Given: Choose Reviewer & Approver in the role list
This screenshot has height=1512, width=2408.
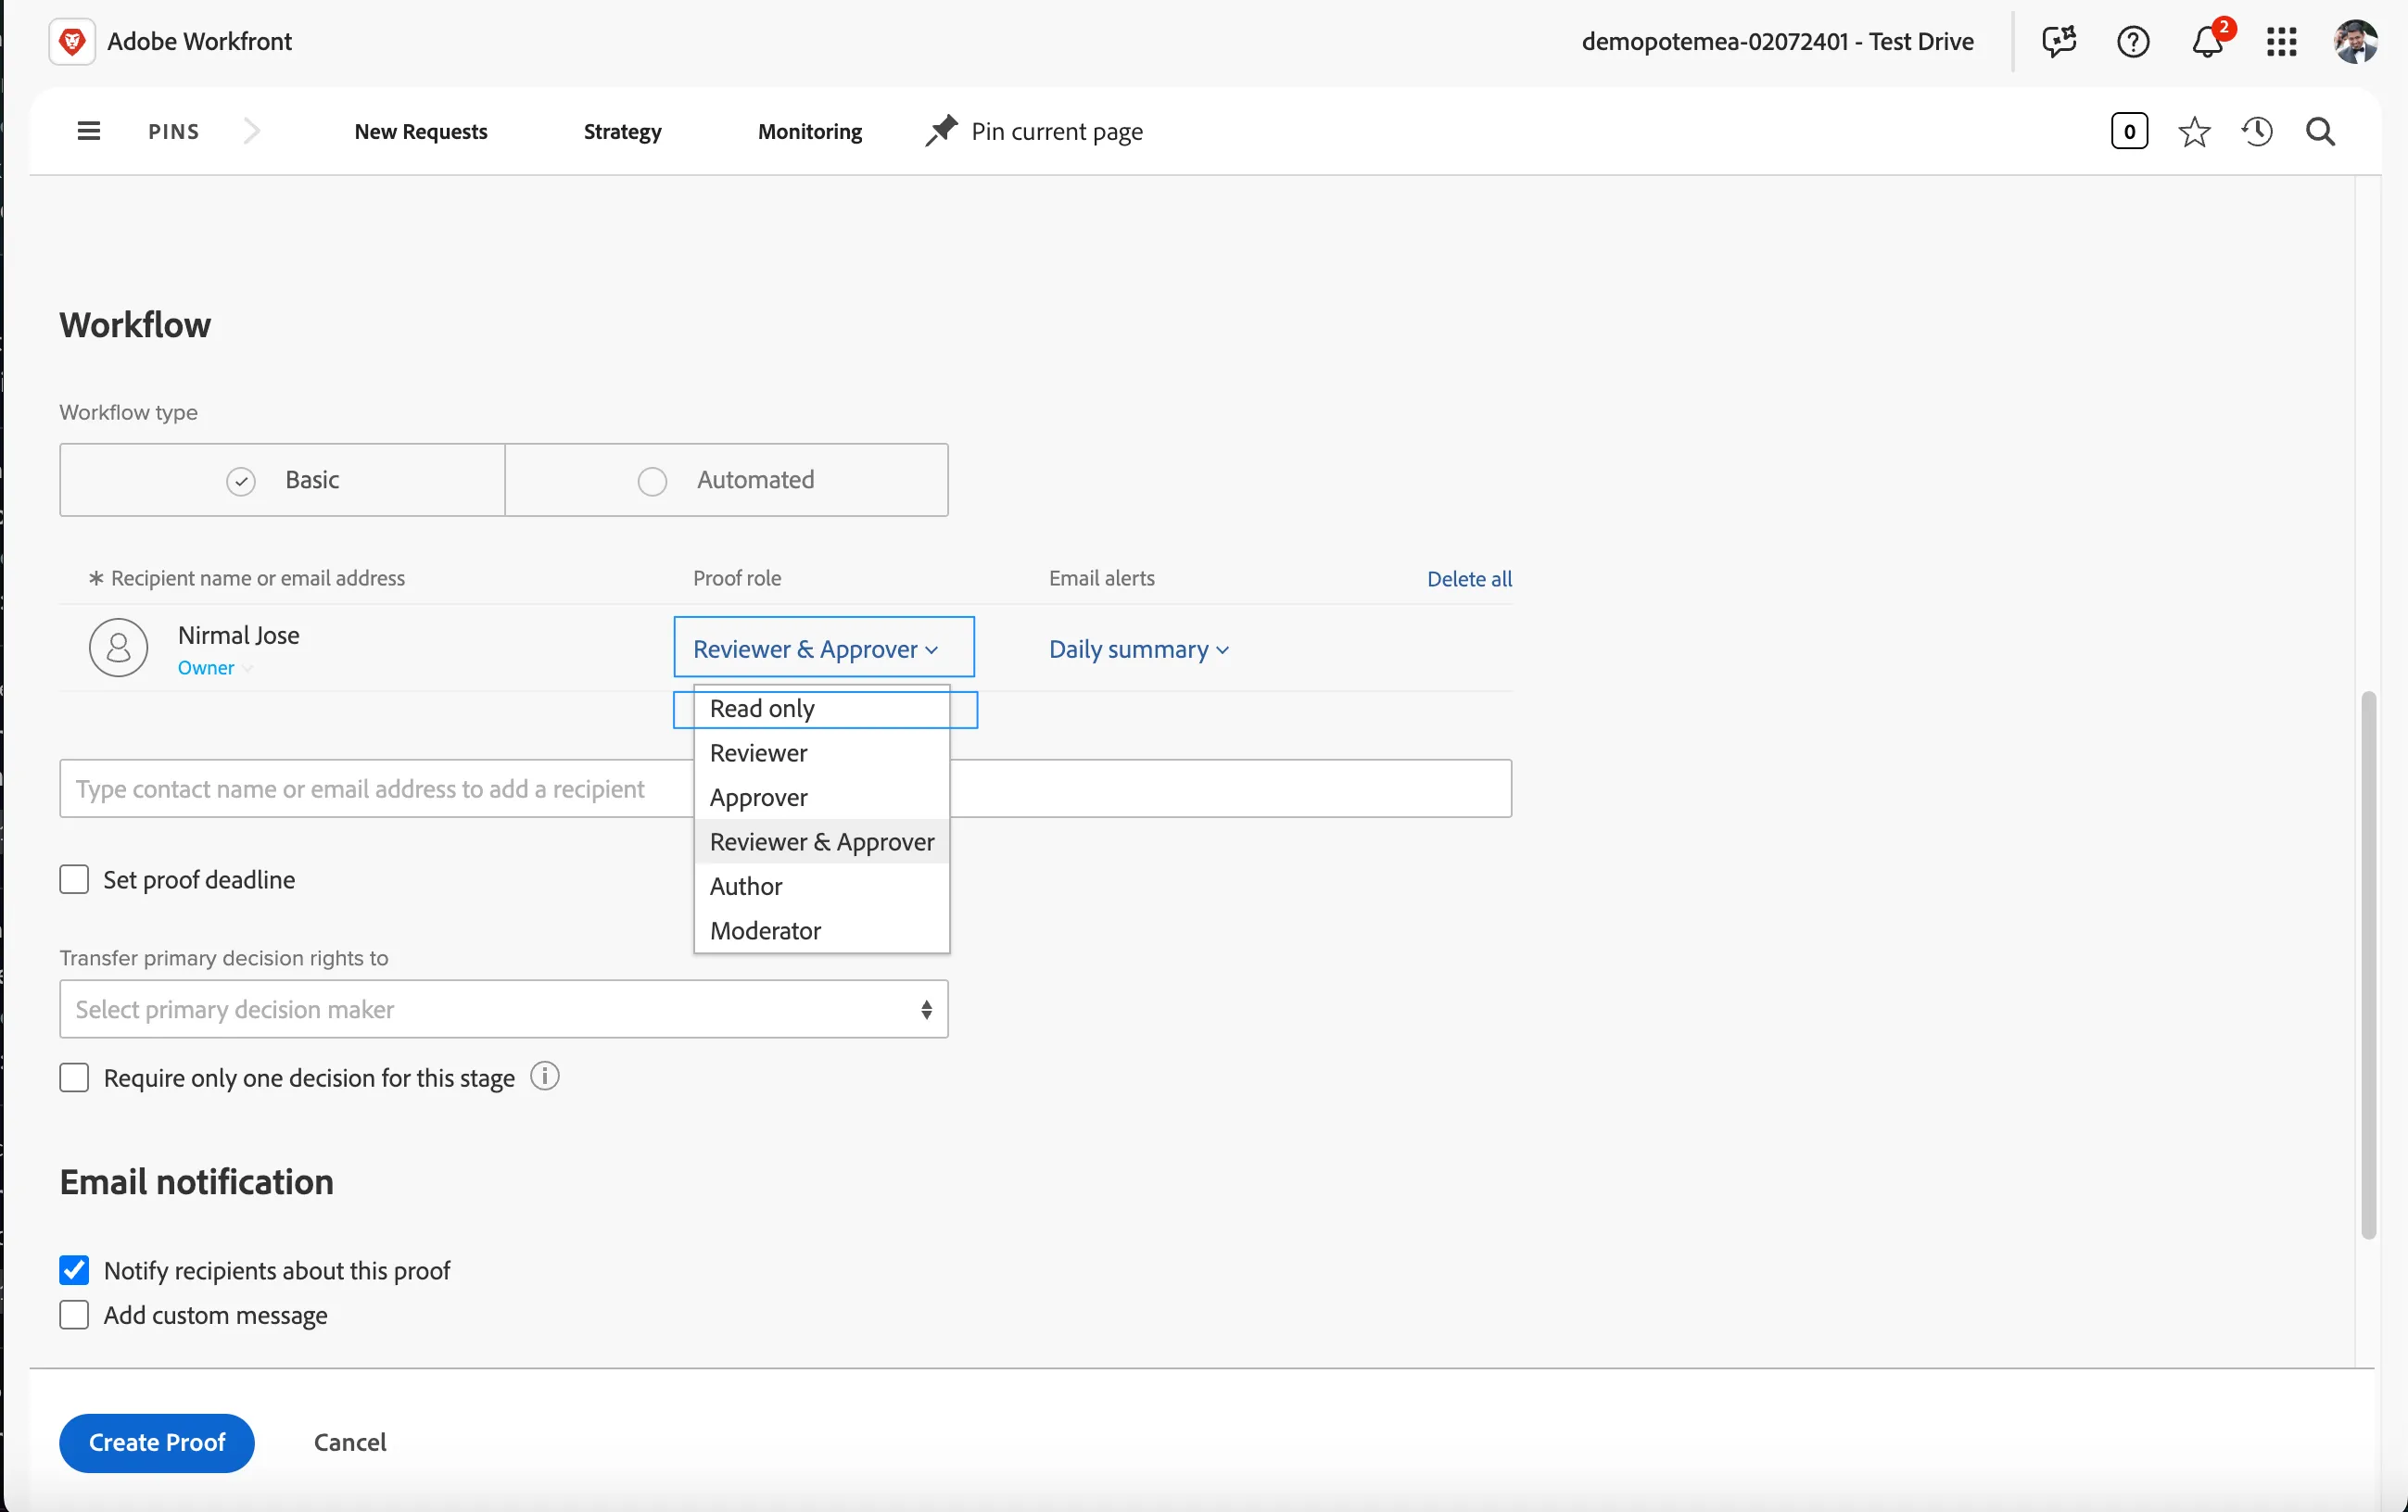Looking at the screenshot, I should click(822, 841).
